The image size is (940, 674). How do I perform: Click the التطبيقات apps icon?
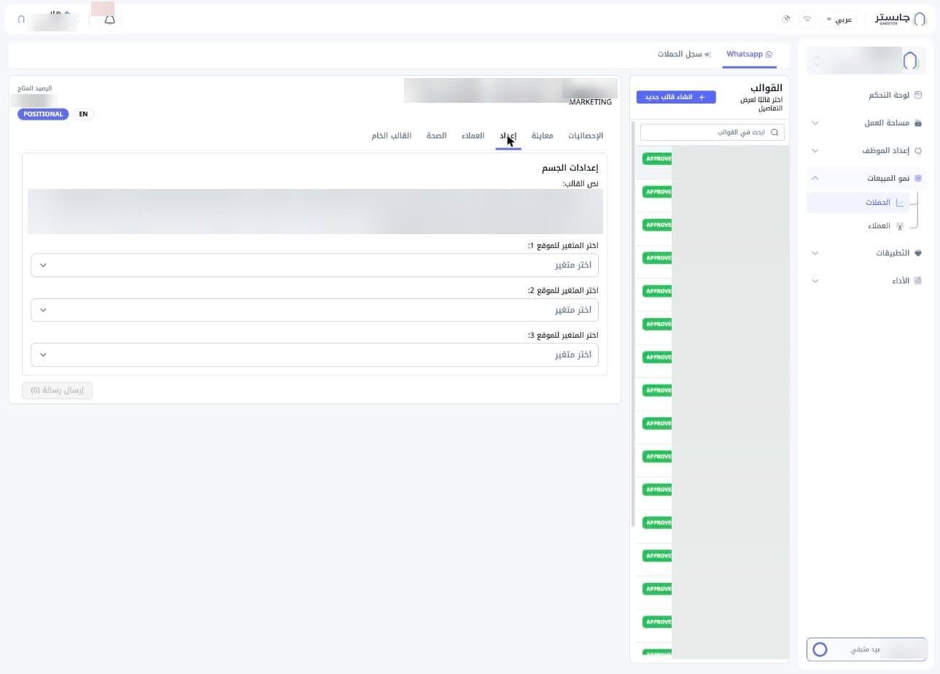pyautogui.click(x=918, y=253)
